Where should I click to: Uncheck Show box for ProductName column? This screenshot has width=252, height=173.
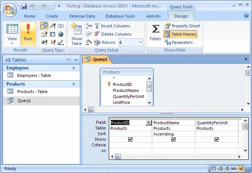pyautogui.click(x=173, y=139)
